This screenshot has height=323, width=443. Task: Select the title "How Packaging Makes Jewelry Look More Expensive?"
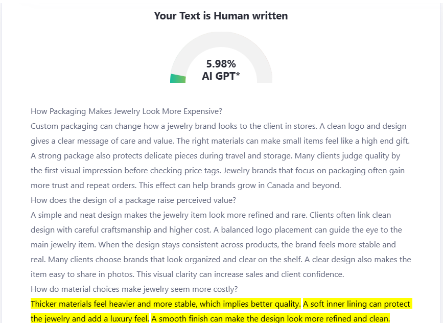click(x=126, y=111)
